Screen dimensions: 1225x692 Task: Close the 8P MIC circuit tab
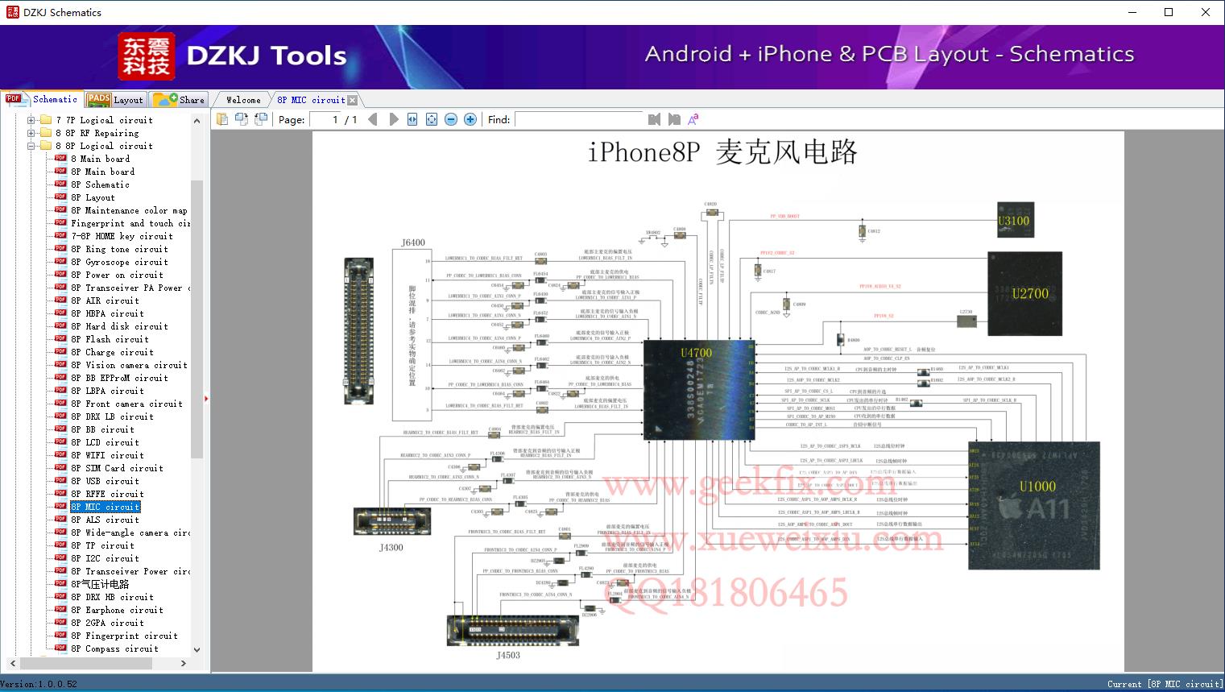(352, 101)
